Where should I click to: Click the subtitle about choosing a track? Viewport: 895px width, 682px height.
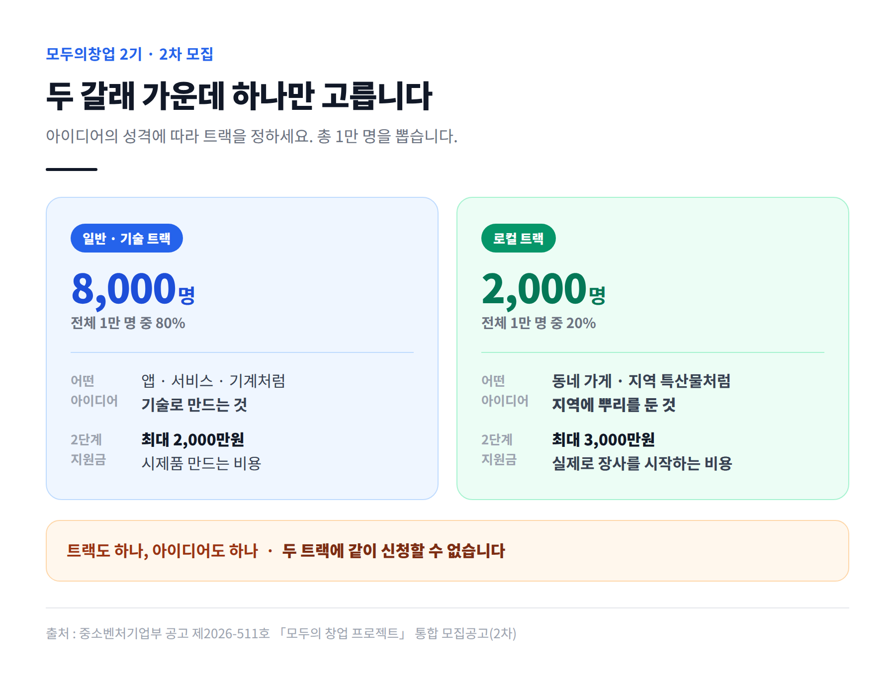click(252, 136)
